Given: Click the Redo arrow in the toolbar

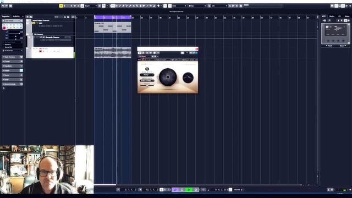Looking at the screenshot, I should [6, 6].
